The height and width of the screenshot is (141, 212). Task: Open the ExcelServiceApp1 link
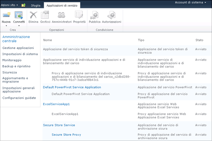tap(56, 104)
